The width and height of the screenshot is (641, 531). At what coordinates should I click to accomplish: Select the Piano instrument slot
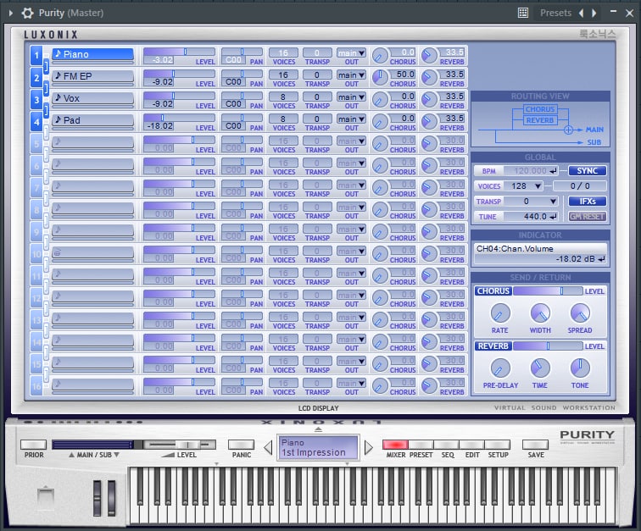coord(92,54)
